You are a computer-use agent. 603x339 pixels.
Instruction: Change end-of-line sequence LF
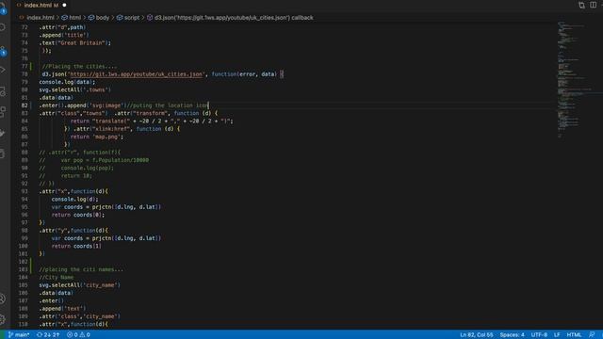pyautogui.click(x=557, y=335)
